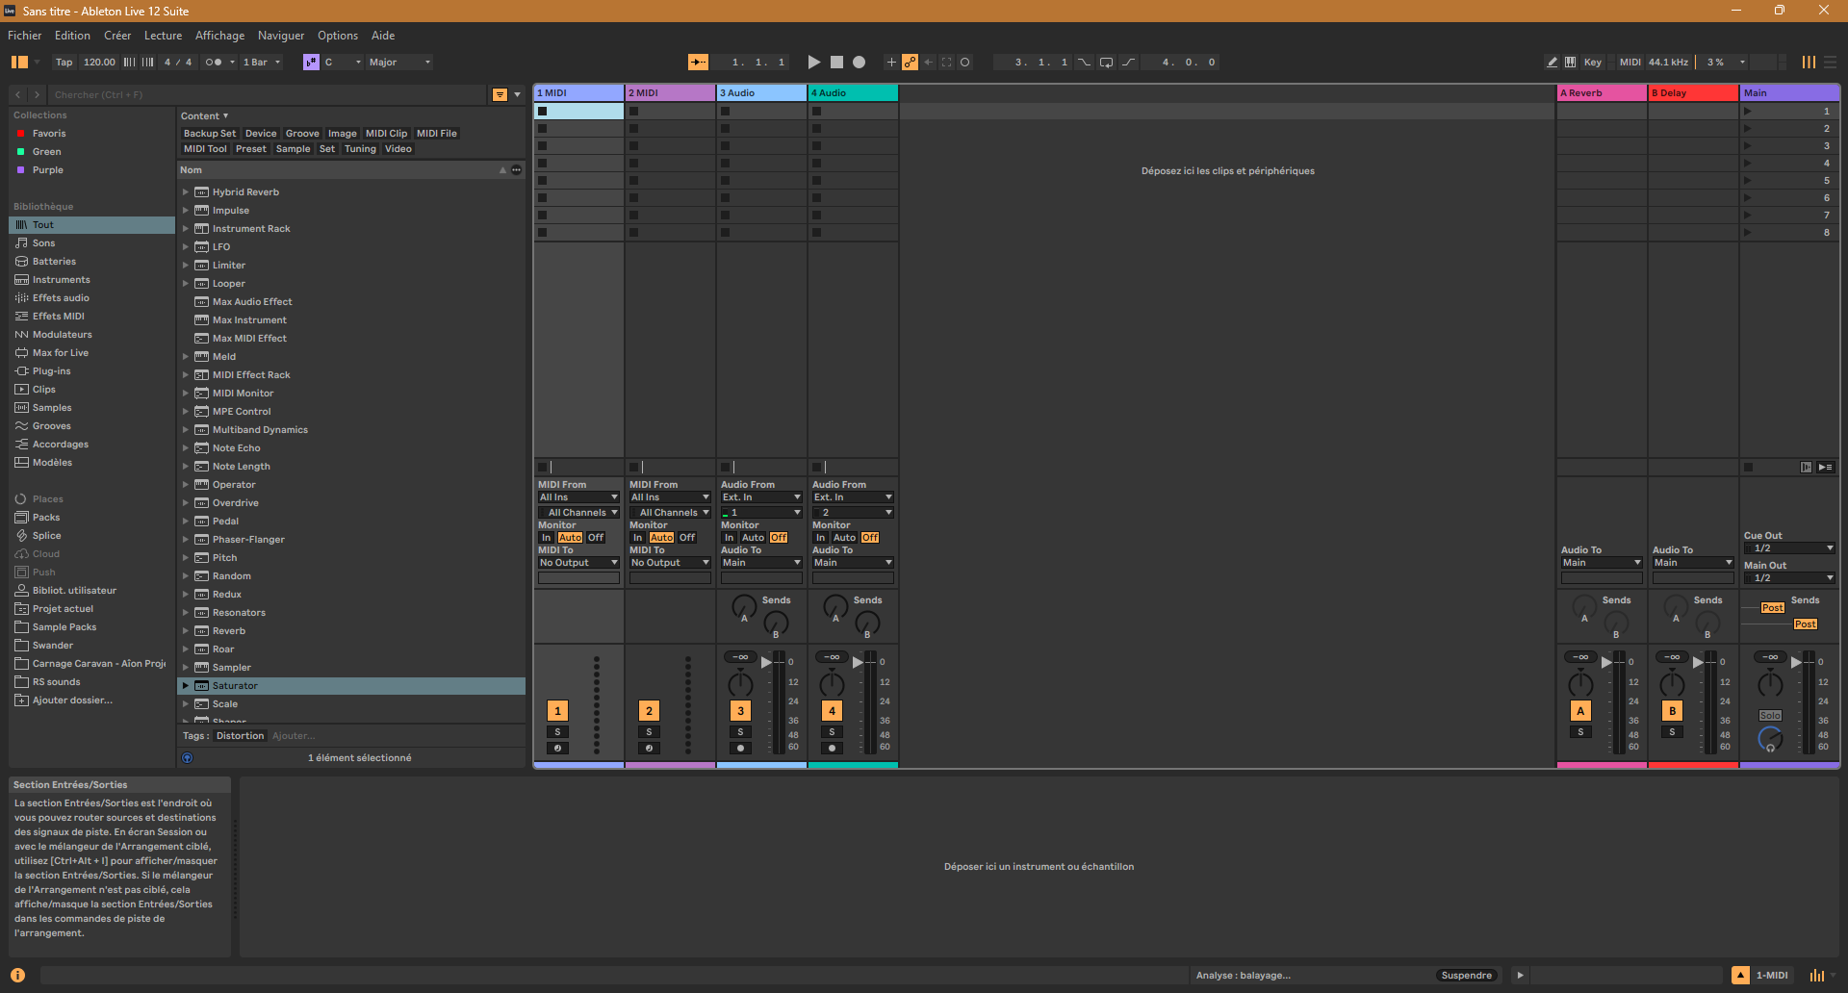The height and width of the screenshot is (993, 1848).
Task: Expand the Hybrid Reverb device
Action: 186,192
